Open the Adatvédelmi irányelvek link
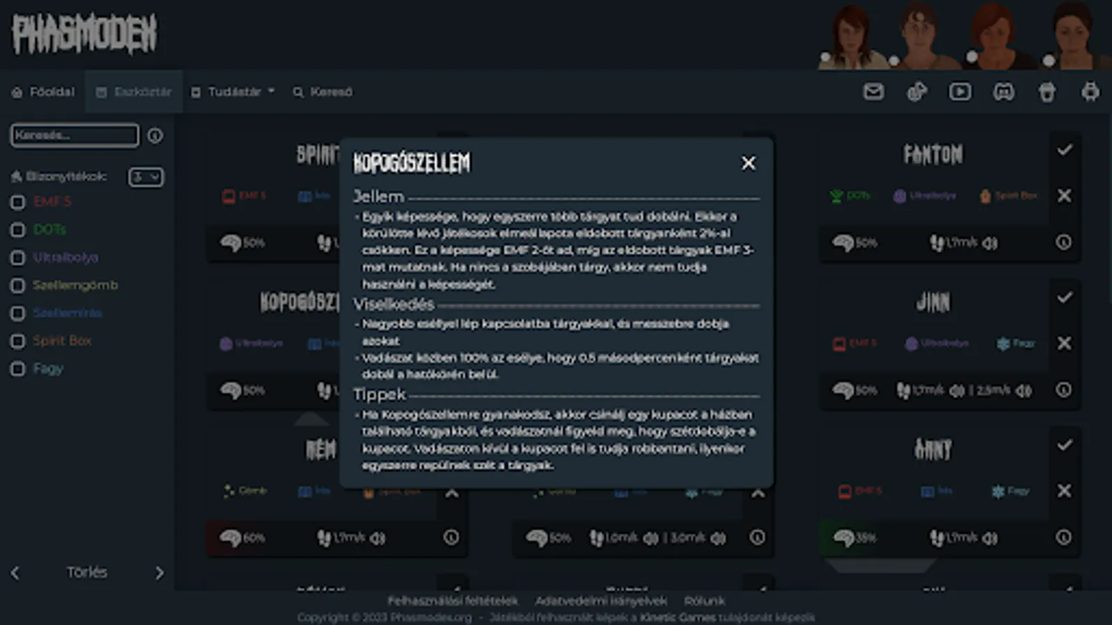 point(601,601)
